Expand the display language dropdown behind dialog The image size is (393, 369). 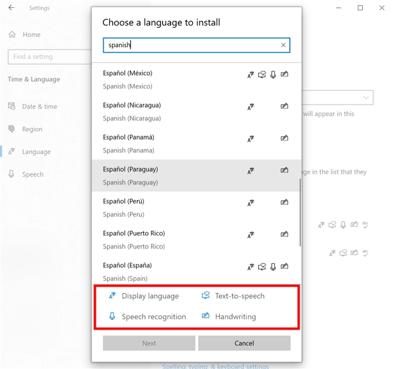pyautogui.click(x=337, y=98)
